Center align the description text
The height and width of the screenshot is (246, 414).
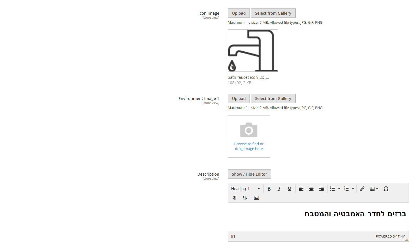pyautogui.click(x=311, y=189)
